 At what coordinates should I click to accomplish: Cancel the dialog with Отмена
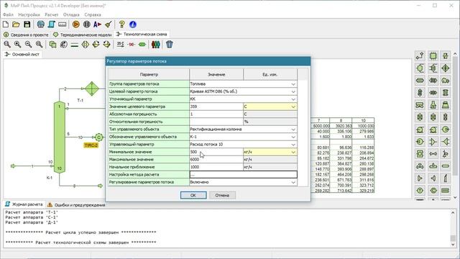(222, 195)
